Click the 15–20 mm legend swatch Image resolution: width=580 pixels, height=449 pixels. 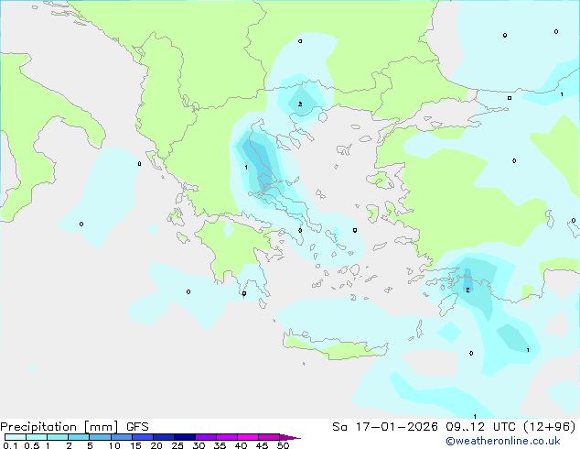142,437
